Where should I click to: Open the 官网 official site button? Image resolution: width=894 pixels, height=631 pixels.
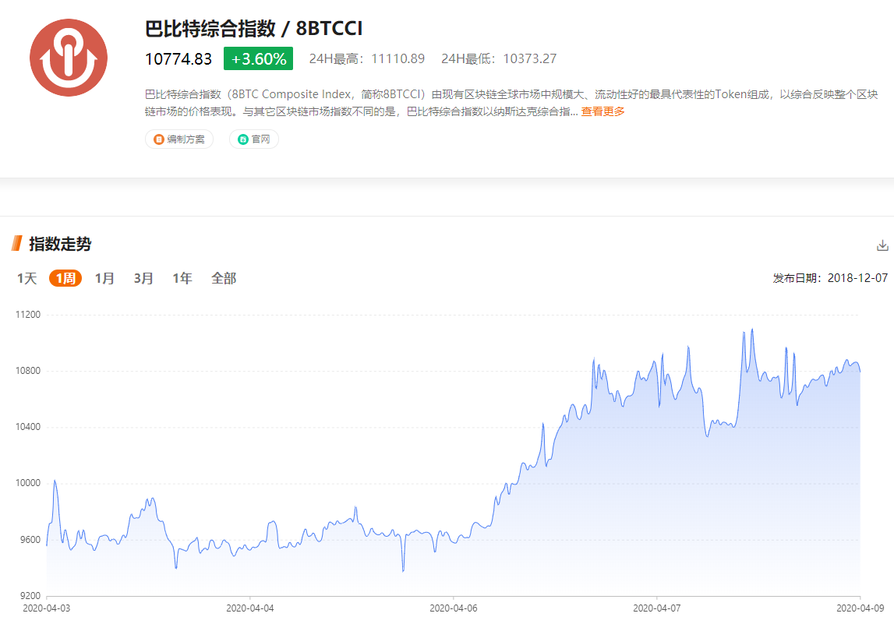coord(254,139)
